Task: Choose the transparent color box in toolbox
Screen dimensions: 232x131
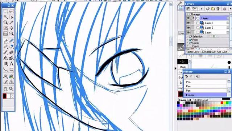Action: coord(12,96)
